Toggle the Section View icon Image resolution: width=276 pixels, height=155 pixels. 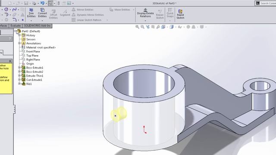tap(153, 27)
